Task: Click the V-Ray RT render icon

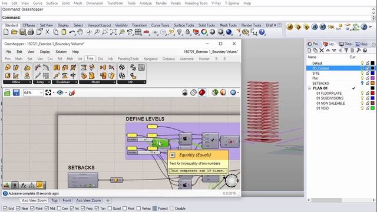Action: click(323, 27)
